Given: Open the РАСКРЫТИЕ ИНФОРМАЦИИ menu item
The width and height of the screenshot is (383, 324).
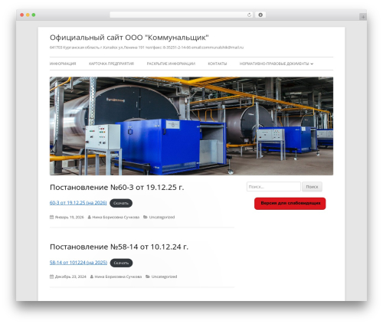Looking at the screenshot, I should (171, 64).
